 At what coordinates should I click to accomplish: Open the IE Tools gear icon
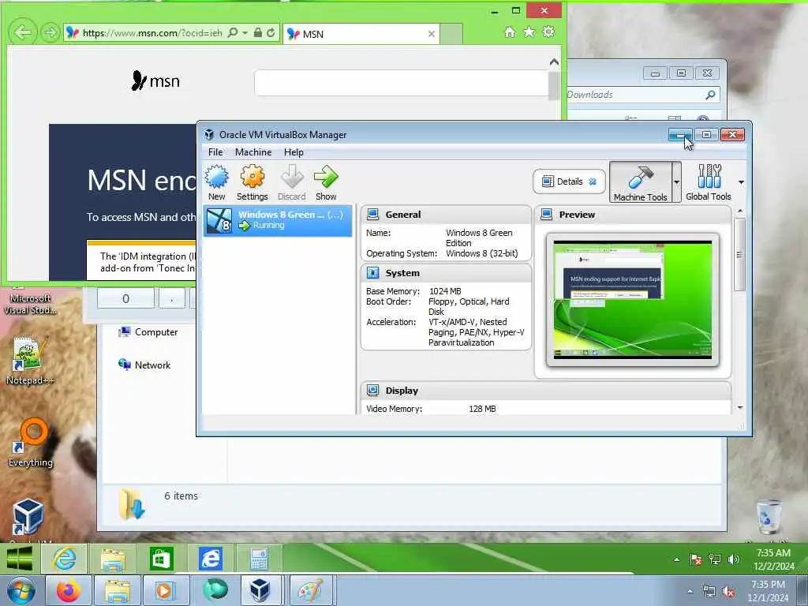tap(549, 32)
